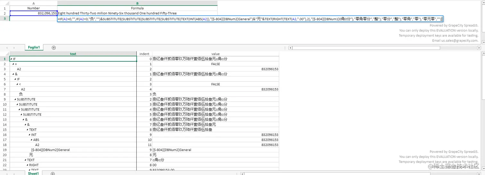This screenshot has height=175, width=485.
Task: Select cell A2 containing 832,096,153
Action: pos(34,13)
